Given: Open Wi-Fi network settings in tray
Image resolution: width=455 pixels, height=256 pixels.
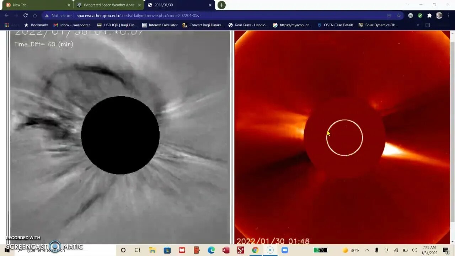Looking at the screenshot, I should coord(396,250).
